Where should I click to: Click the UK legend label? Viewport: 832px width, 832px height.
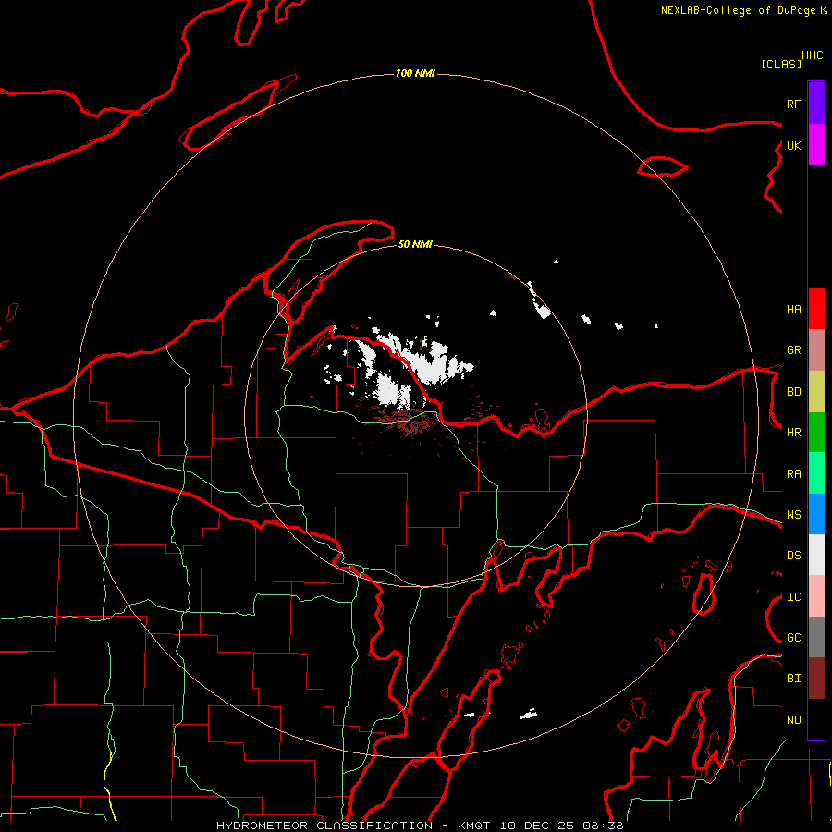[x=793, y=145]
